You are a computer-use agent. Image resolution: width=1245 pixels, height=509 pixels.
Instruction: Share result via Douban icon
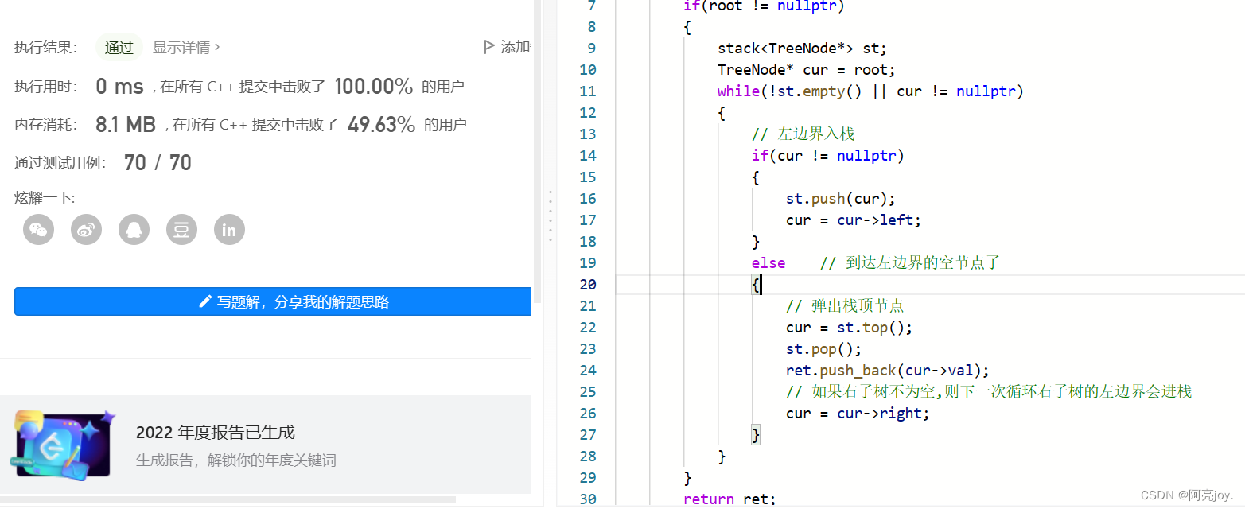pyautogui.click(x=182, y=230)
